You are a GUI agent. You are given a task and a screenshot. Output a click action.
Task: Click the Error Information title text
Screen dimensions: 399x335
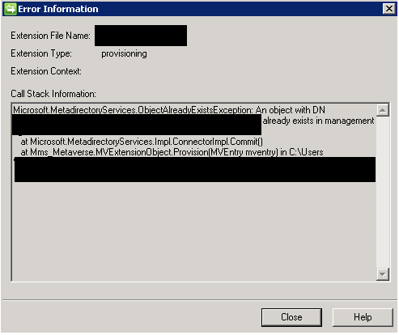(58, 9)
